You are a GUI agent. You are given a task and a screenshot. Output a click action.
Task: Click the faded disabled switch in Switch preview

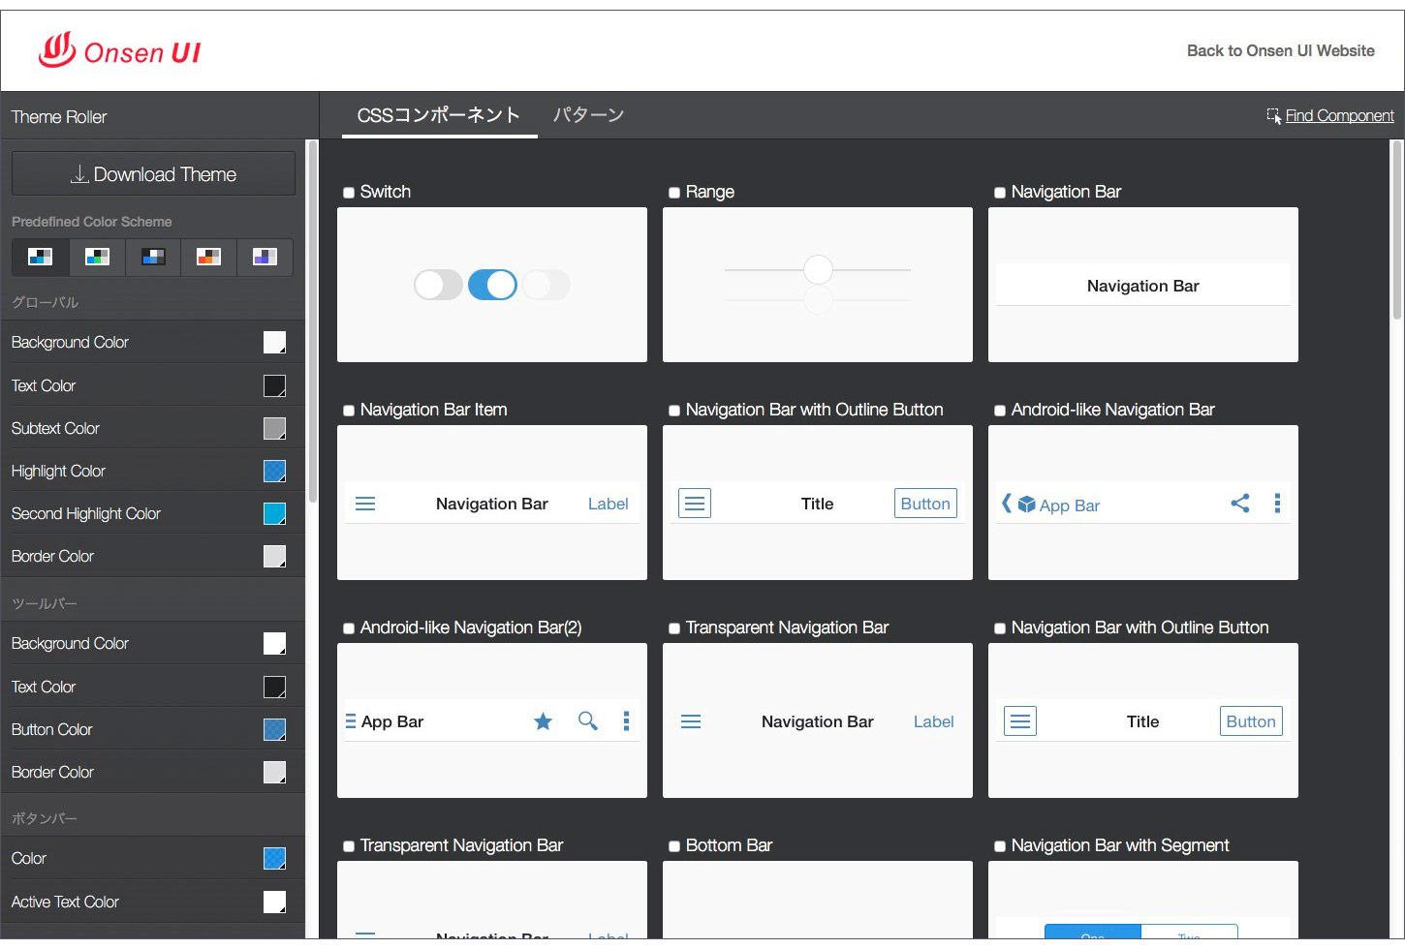(546, 285)
